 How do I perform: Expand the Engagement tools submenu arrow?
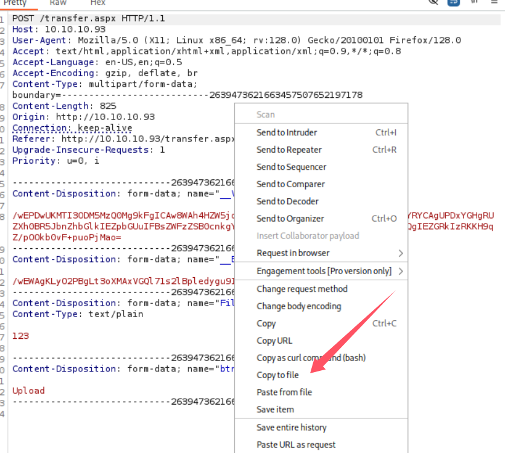point(401,271)
